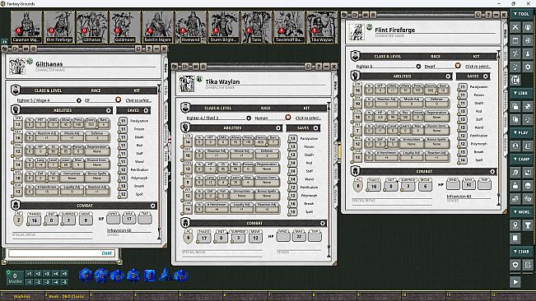Add a +5 modifier
This screenshot has width=536, height=301.
(64, 274)
